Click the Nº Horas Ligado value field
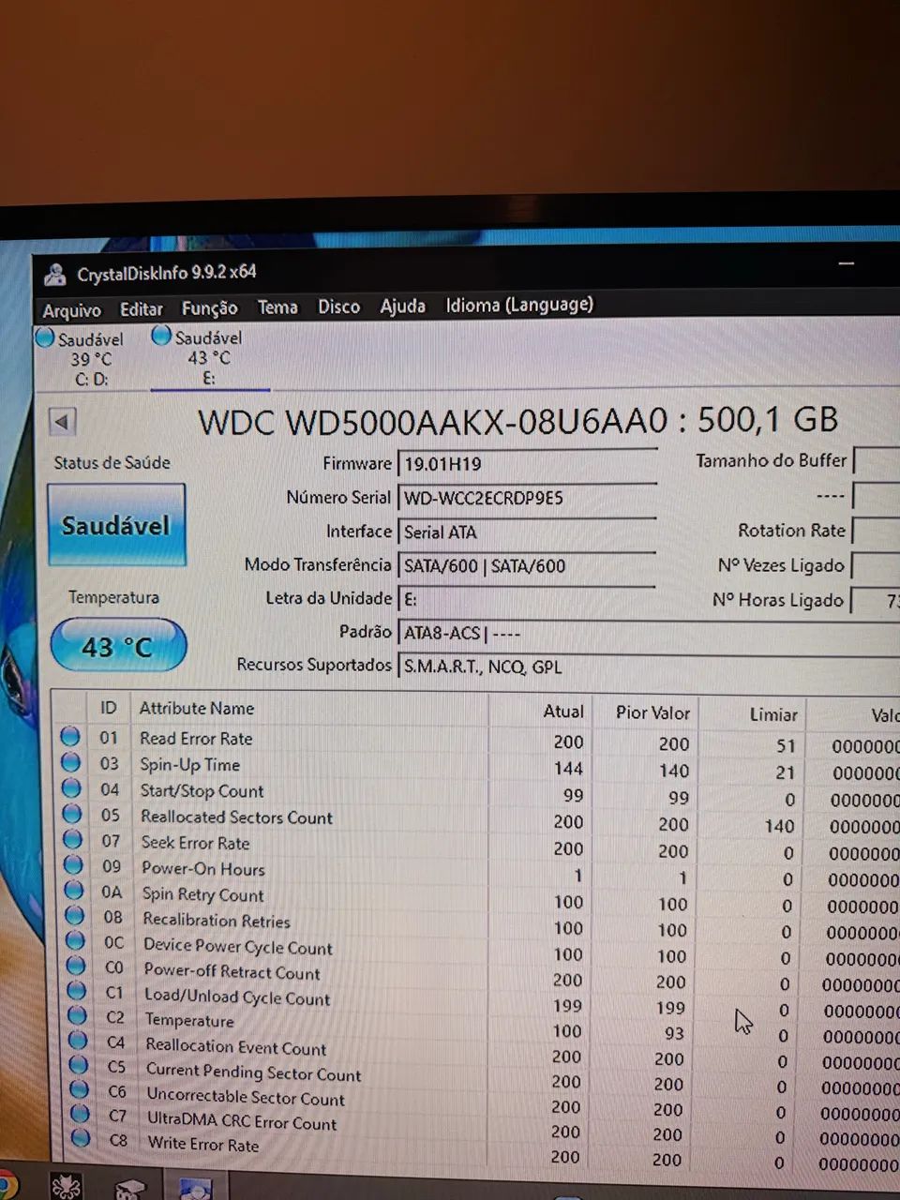 [x=877, y=601]
